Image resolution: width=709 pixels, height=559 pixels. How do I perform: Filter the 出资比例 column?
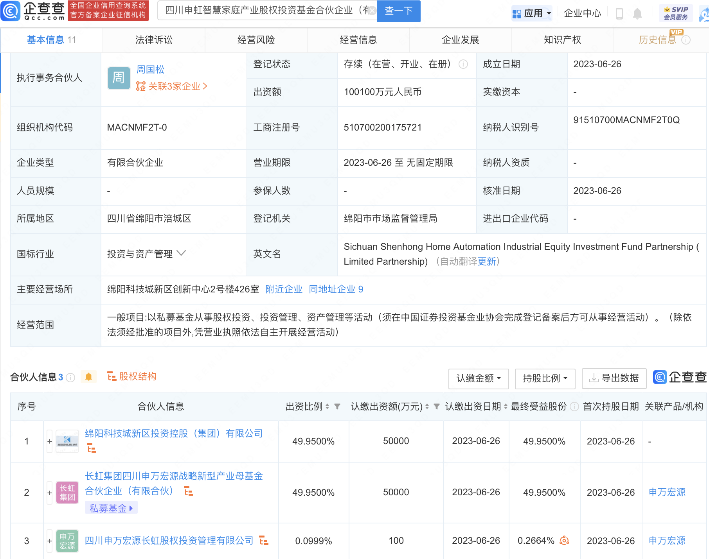[337, 407]
